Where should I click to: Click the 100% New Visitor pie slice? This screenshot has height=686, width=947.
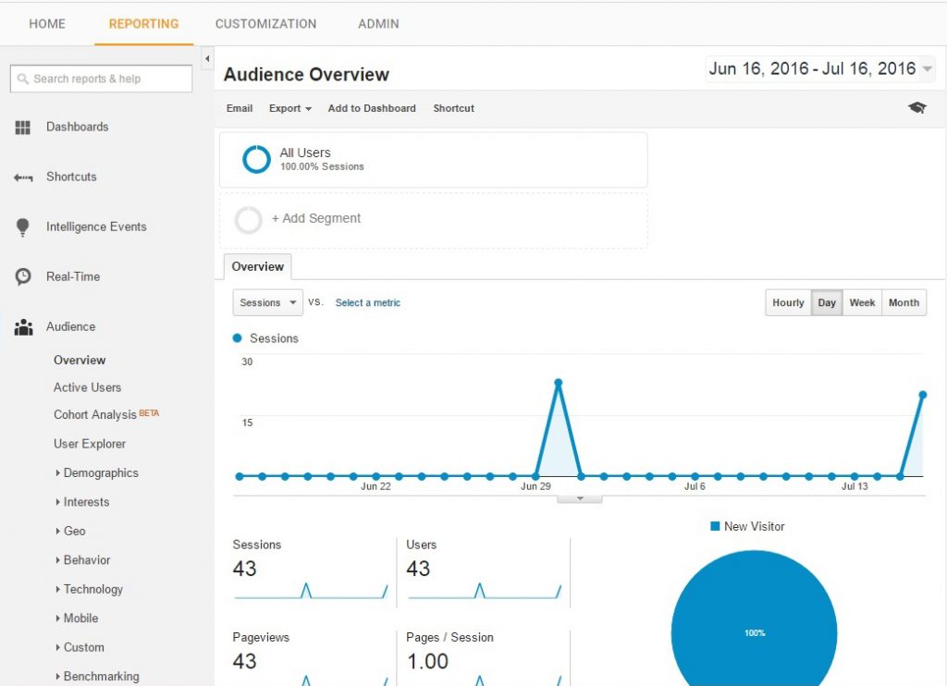[x=754, y=633]
